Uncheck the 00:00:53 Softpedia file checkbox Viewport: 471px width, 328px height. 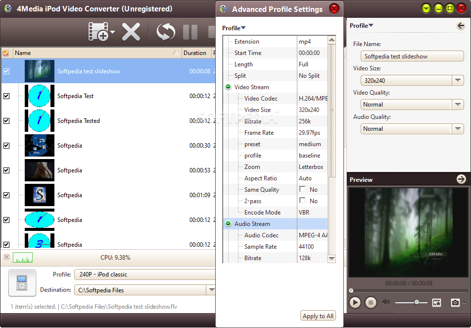click(6, 170)
